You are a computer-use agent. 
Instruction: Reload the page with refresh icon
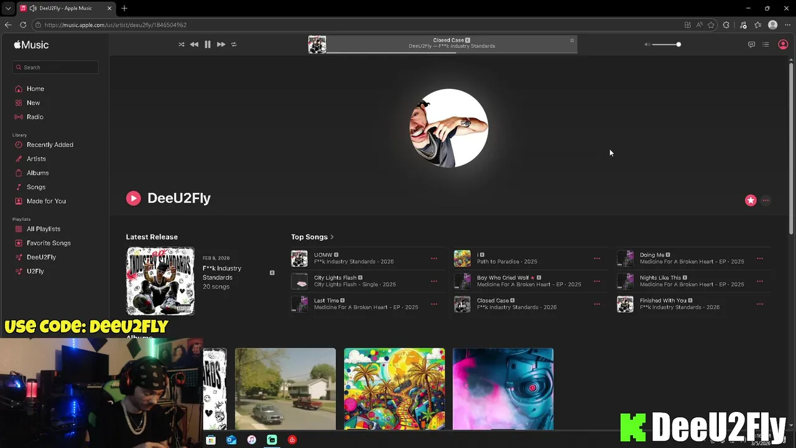point(23,25)
